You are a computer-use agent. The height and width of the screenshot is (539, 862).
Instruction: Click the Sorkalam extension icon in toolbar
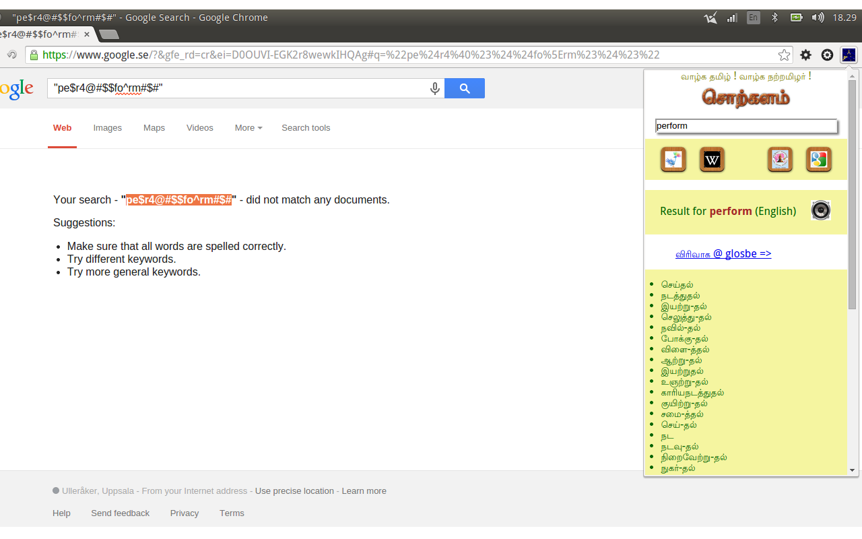pyautogui.click(x=849, y=55)
